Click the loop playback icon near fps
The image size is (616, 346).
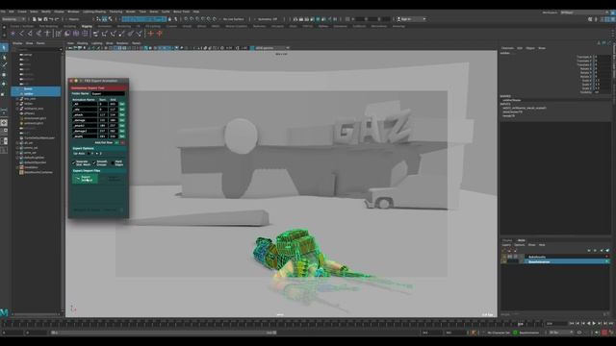[579, 333]
